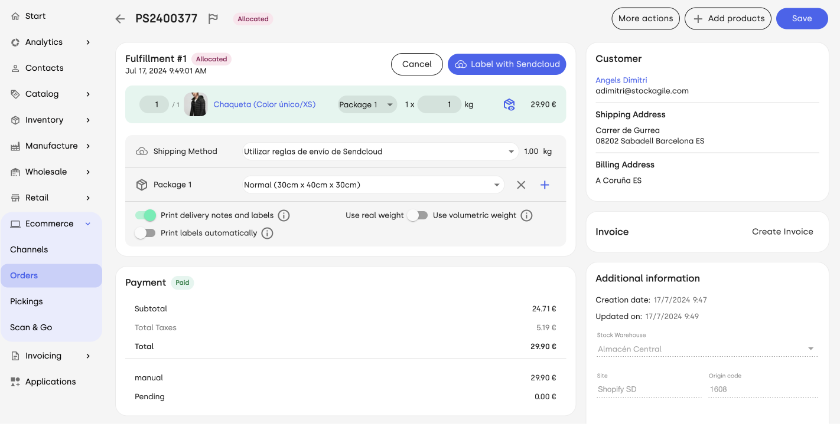This screenshot has width=840, height=424.
Task: Click the Add products button
Action: pos(728,18)
